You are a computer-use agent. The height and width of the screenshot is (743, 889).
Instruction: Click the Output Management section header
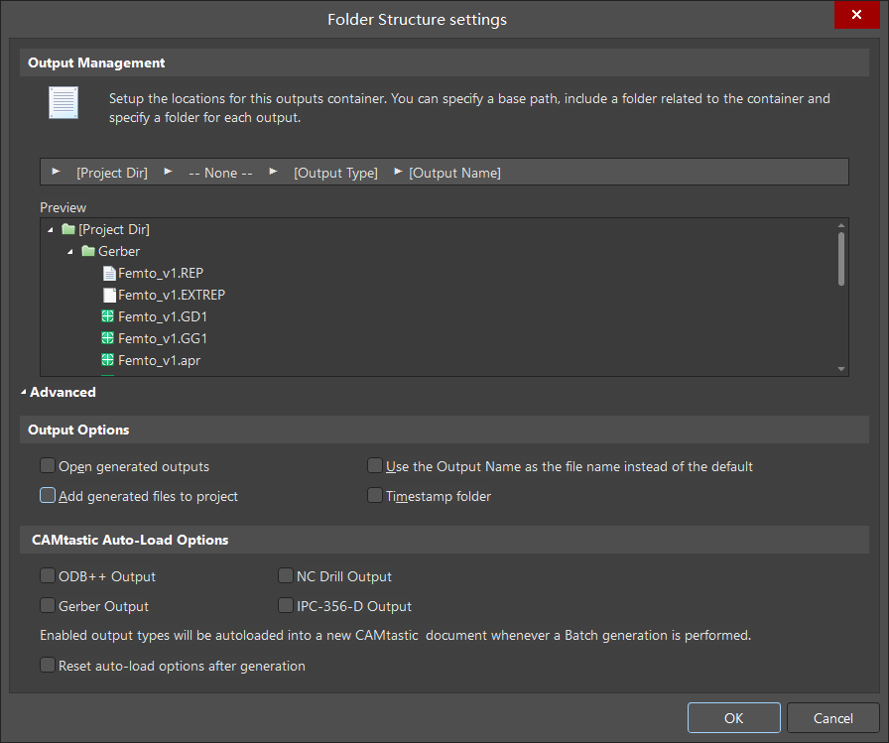pos(444,62)
